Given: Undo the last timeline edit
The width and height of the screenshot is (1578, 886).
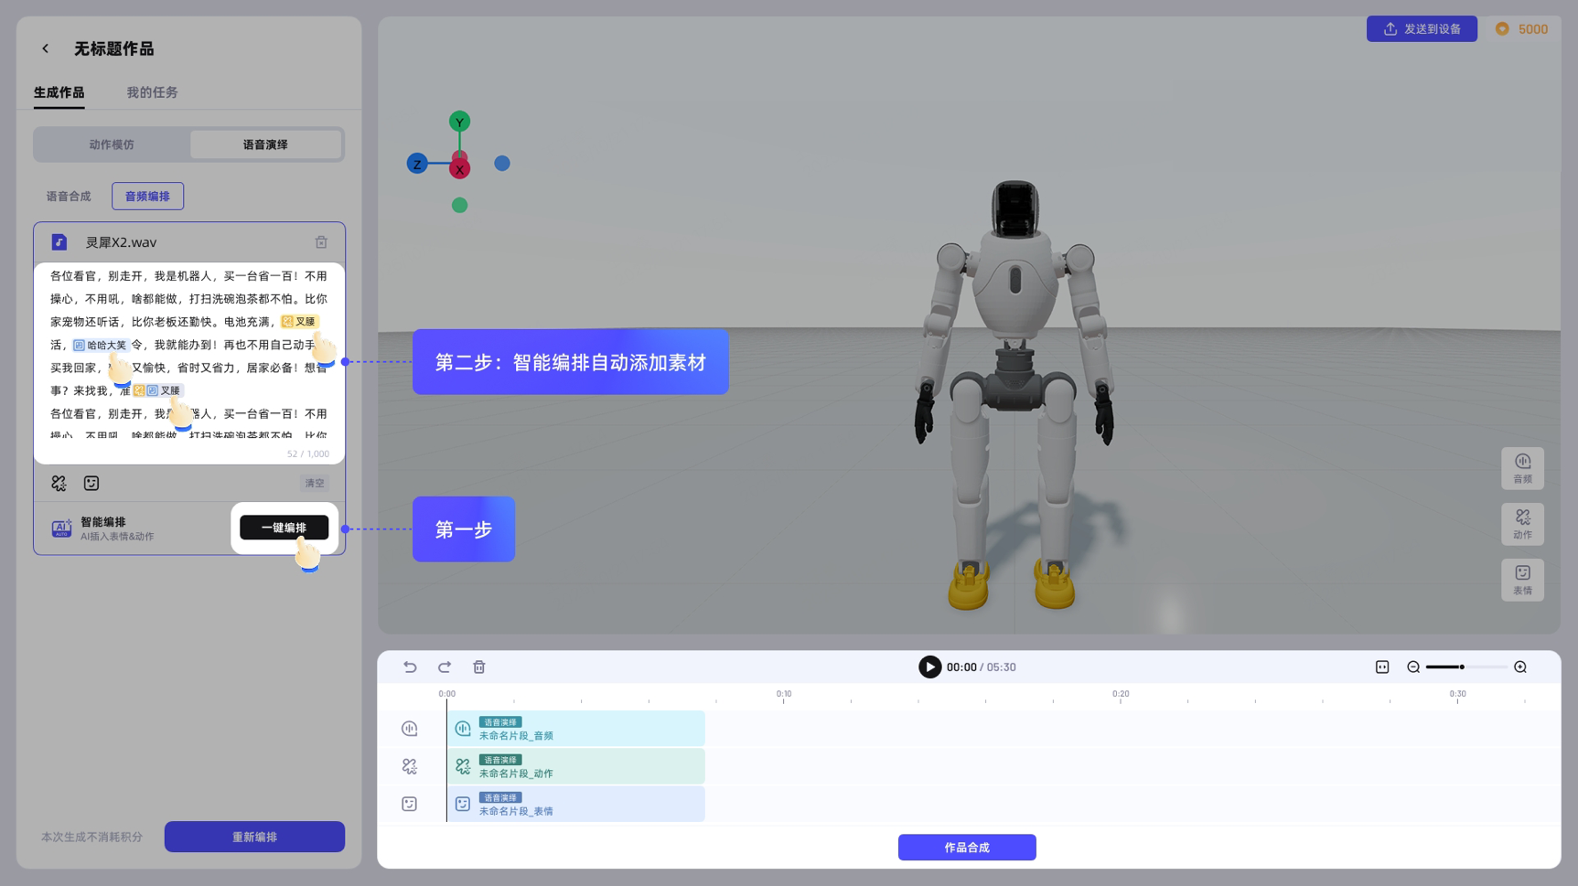Looking at the screenshot, I should (x=410, y=667).
